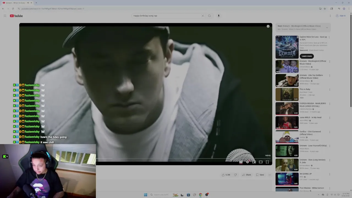The width and height of the screenshot is (352, 198).
Task: Open options for This Is Ruby video
Action: point(329,90)
